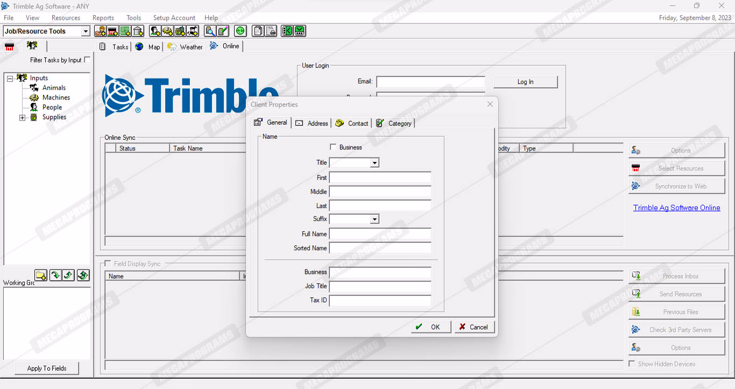Open the Title dropdown
Image resolution: width=735 pixels, height=389 pixels.
(x=374, y=162)
